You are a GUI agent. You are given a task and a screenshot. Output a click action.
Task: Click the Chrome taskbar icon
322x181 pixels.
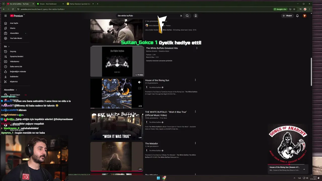(x=164, y=178)
